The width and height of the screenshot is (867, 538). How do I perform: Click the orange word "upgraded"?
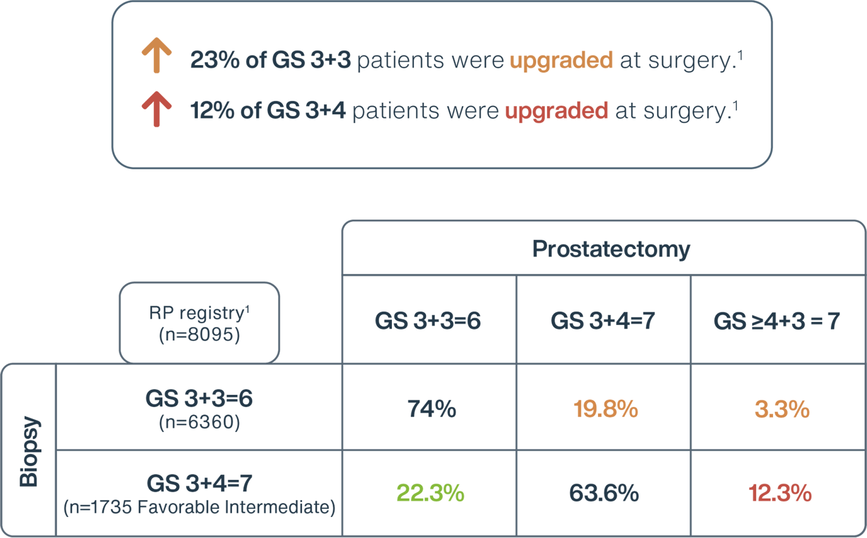561,60
